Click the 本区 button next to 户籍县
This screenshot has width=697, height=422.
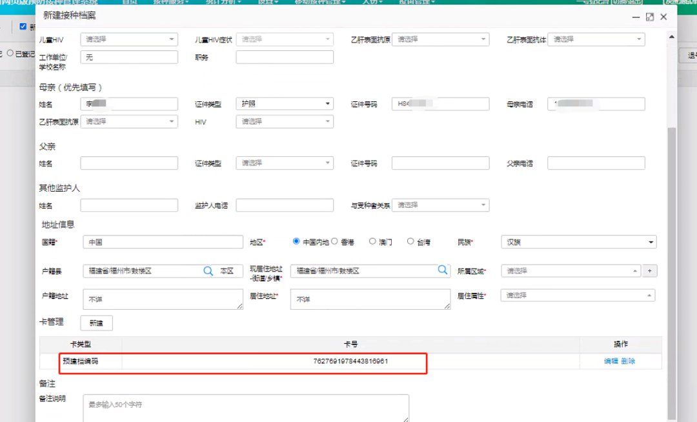pyautogui.click(x=227, y=271)
